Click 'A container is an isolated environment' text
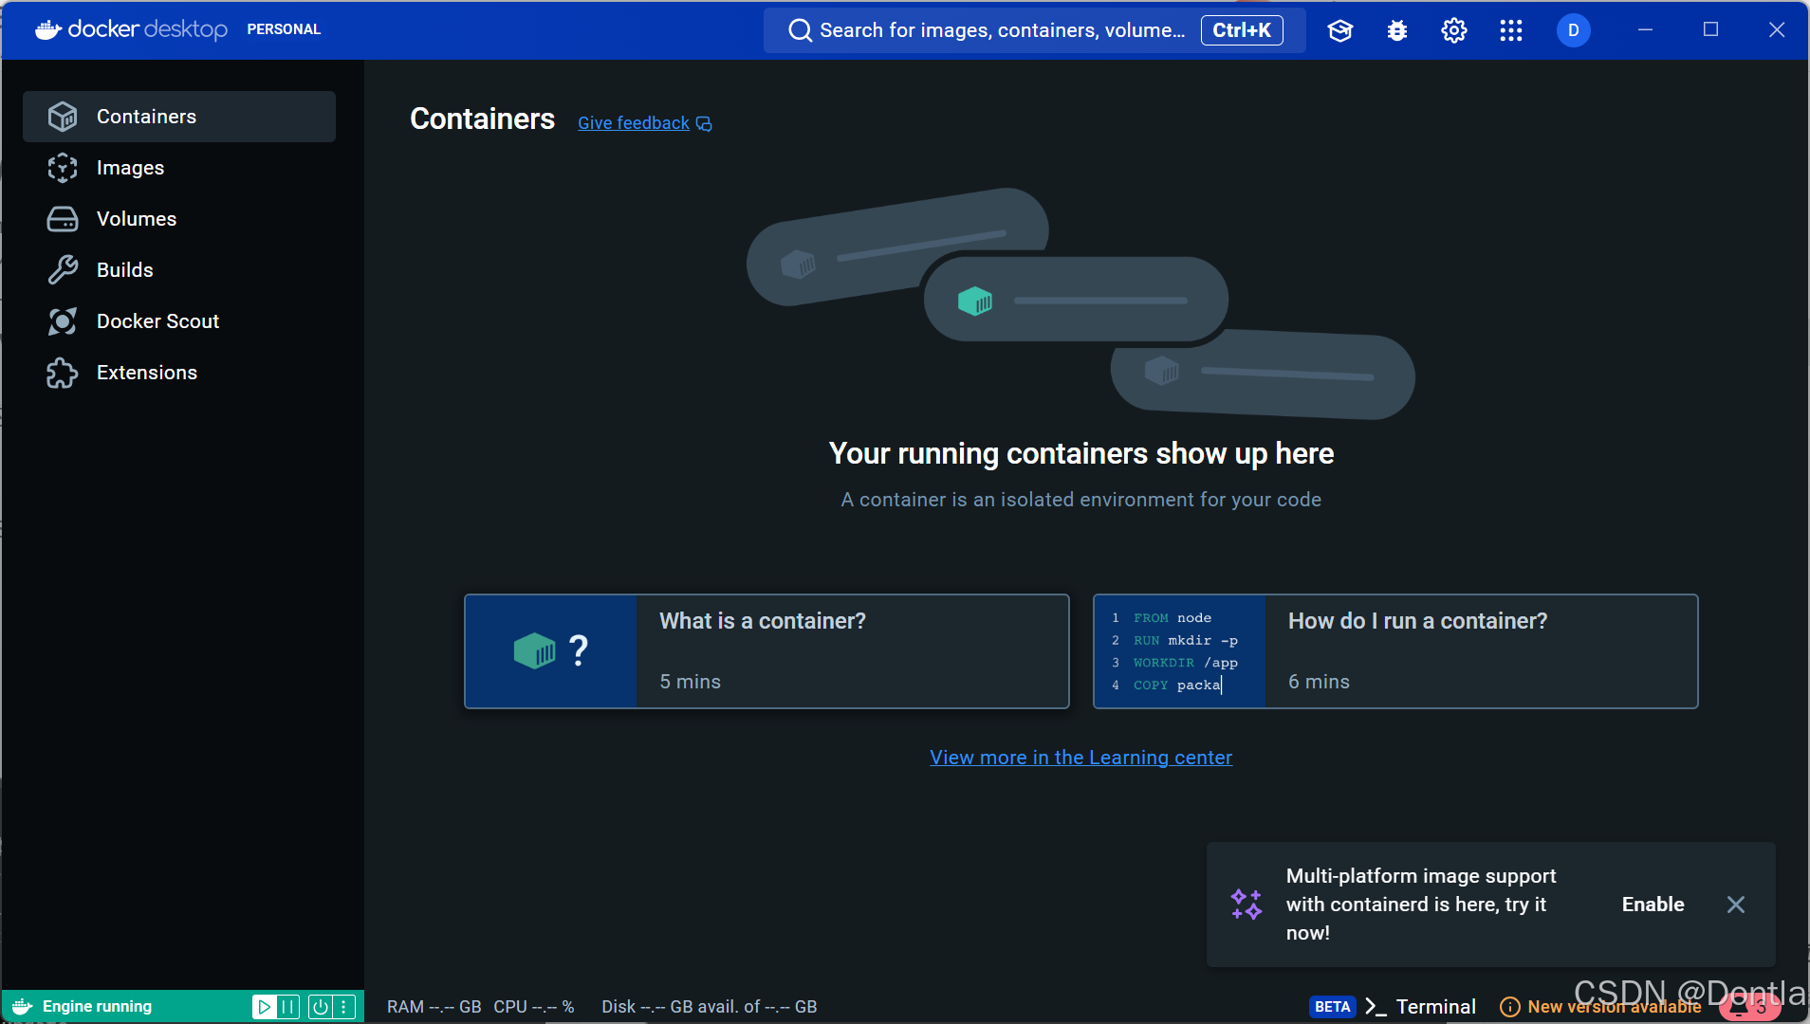 tap(1080, 500)
